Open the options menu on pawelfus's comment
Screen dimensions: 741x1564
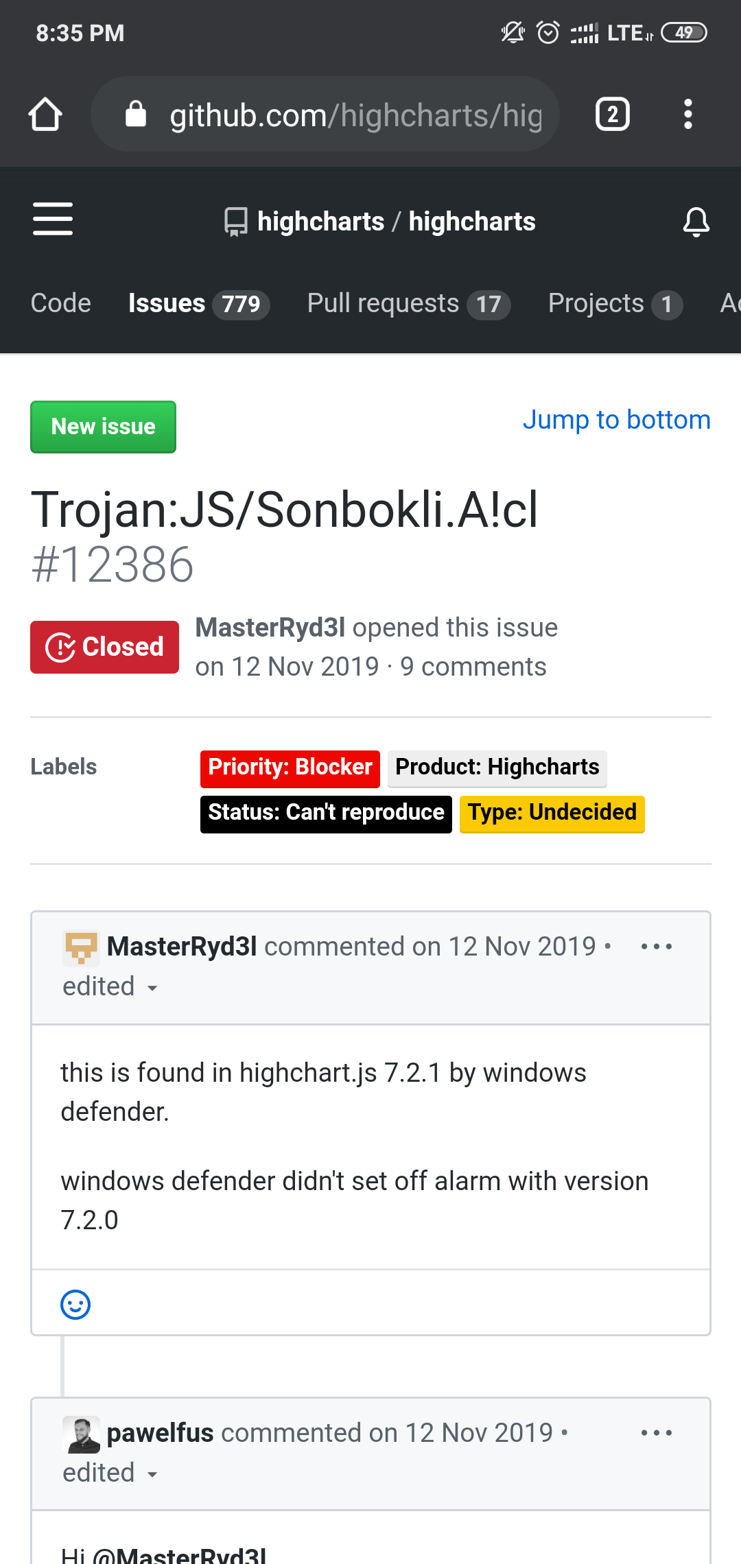click(656, 1432)
